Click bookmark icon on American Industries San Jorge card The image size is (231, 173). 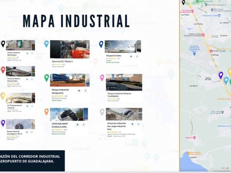[x=138, y=124]
